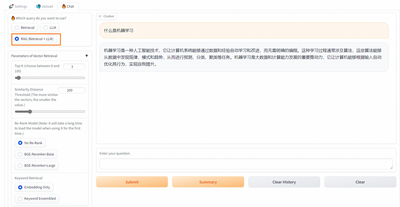Click the flame icon beside the query question

pos(13,18)
